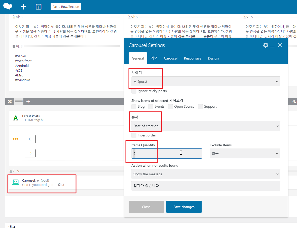Switch to the General tab
The height and width of the screenshot is (228, 297).
tap(138, 58)
